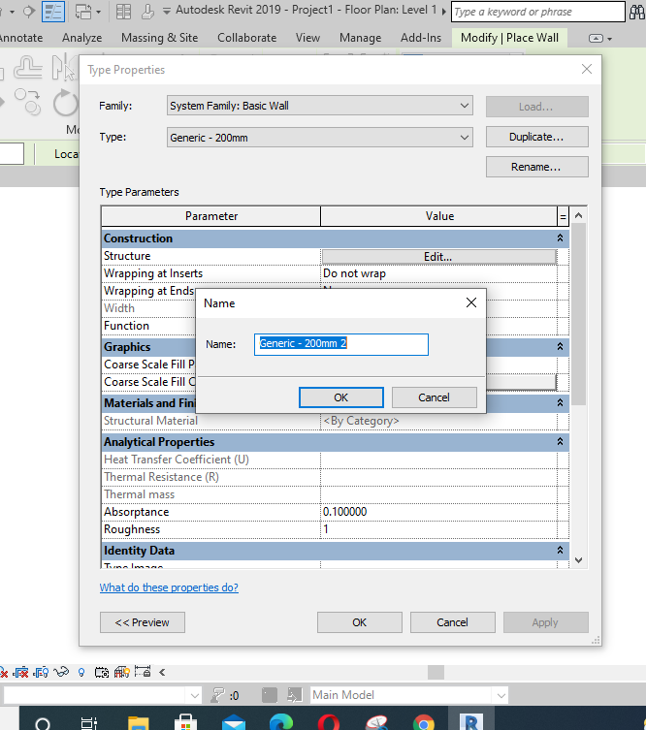
Task: Open the empty workset dropdown in status bar
Action: 103,695
